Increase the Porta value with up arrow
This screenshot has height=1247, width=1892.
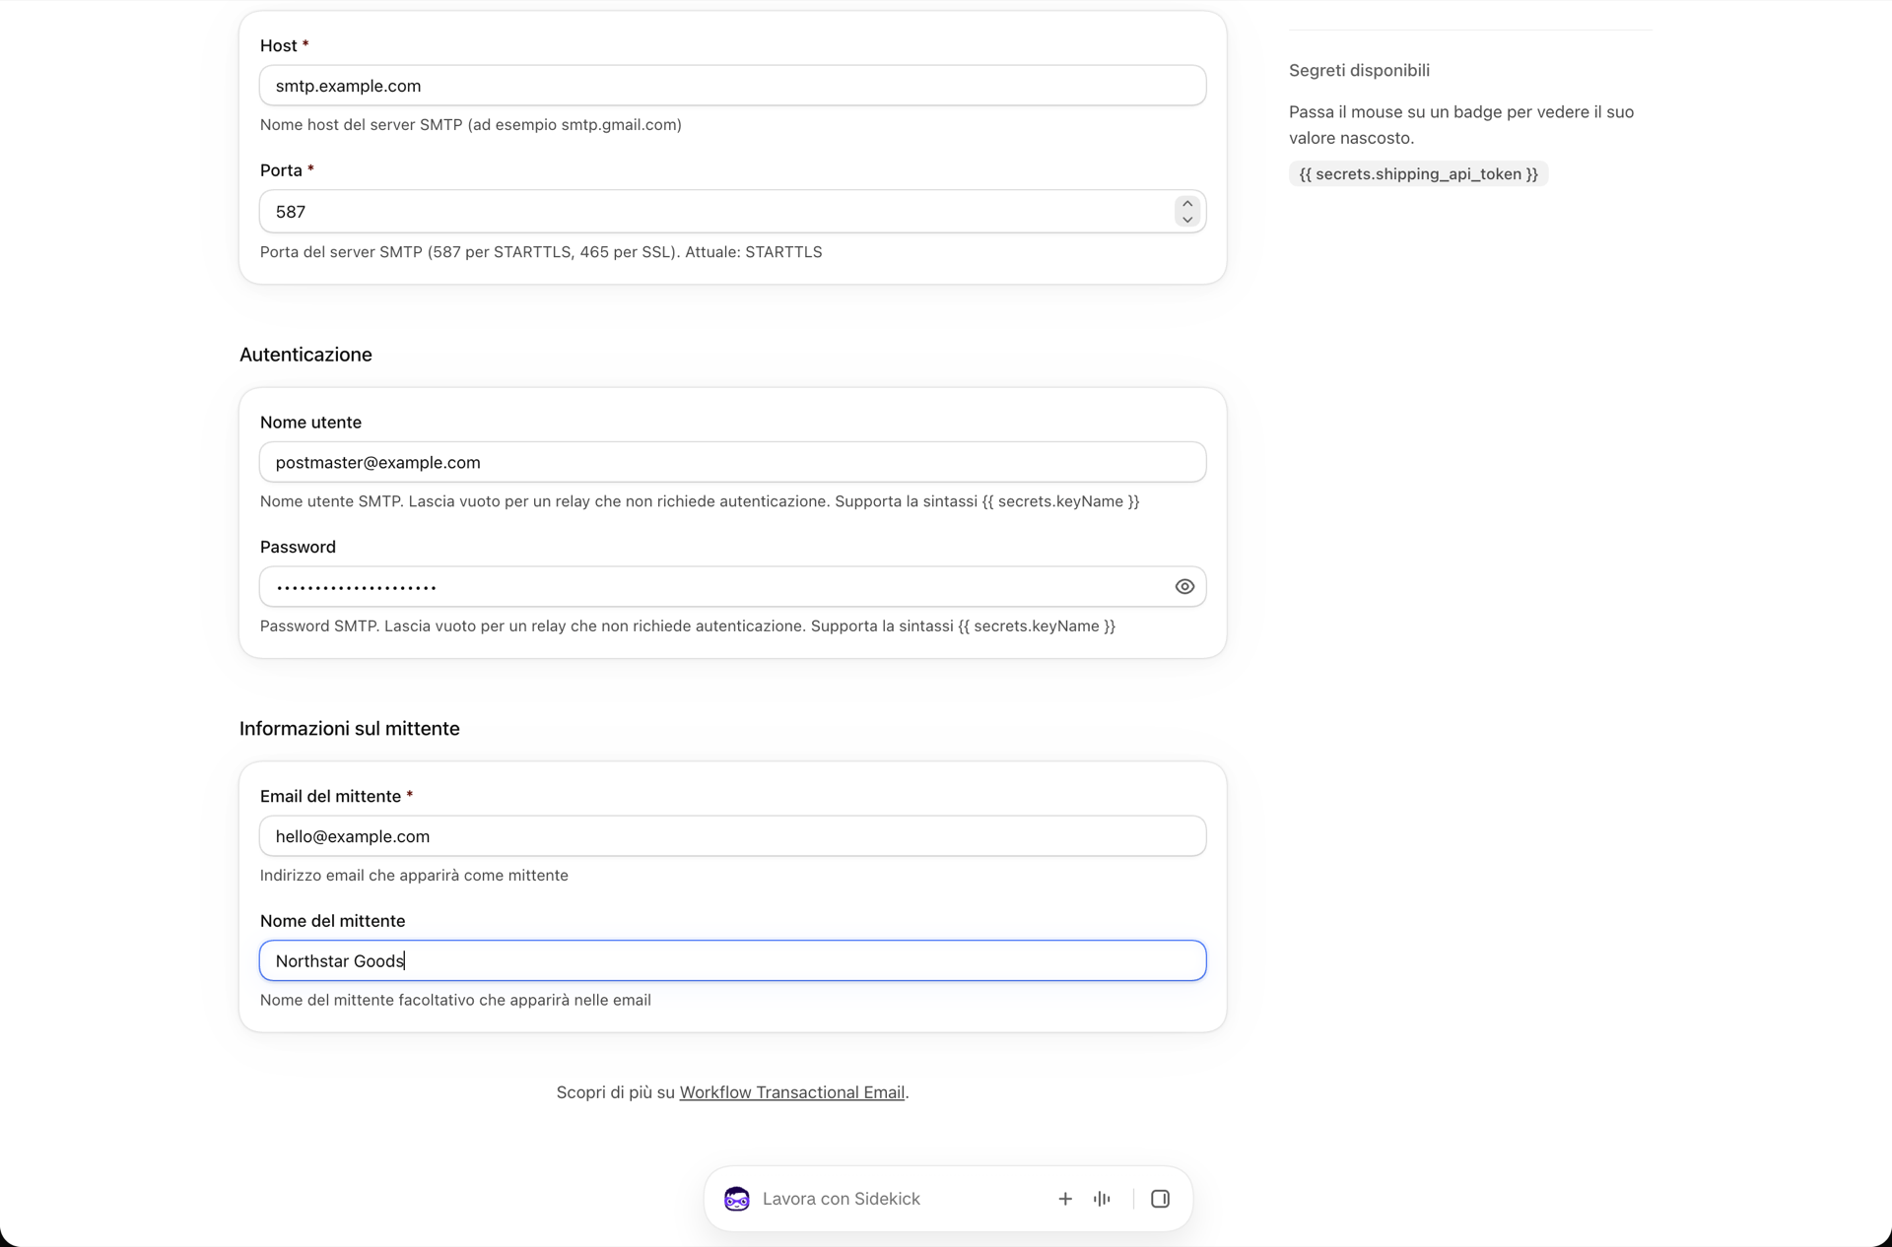[x=1187, y=204]
